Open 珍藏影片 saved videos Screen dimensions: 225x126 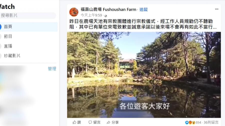(12, 56)
